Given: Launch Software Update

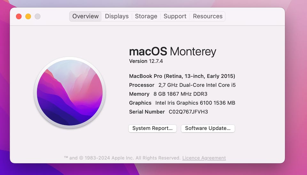Looking at the screenshot, I should pyautogui.click(x=208, y=128).
